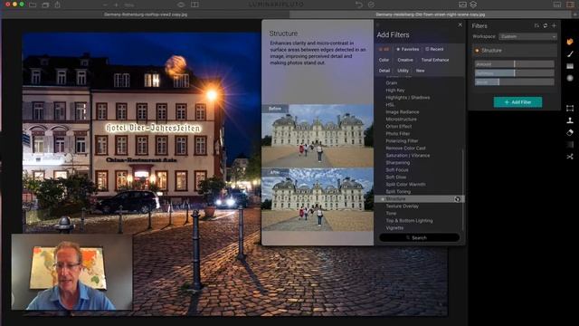Image resolution: width=579 pixels, height=326 pixels.
Task: Select the radial mask tool icon
Action: coord(570,78)
